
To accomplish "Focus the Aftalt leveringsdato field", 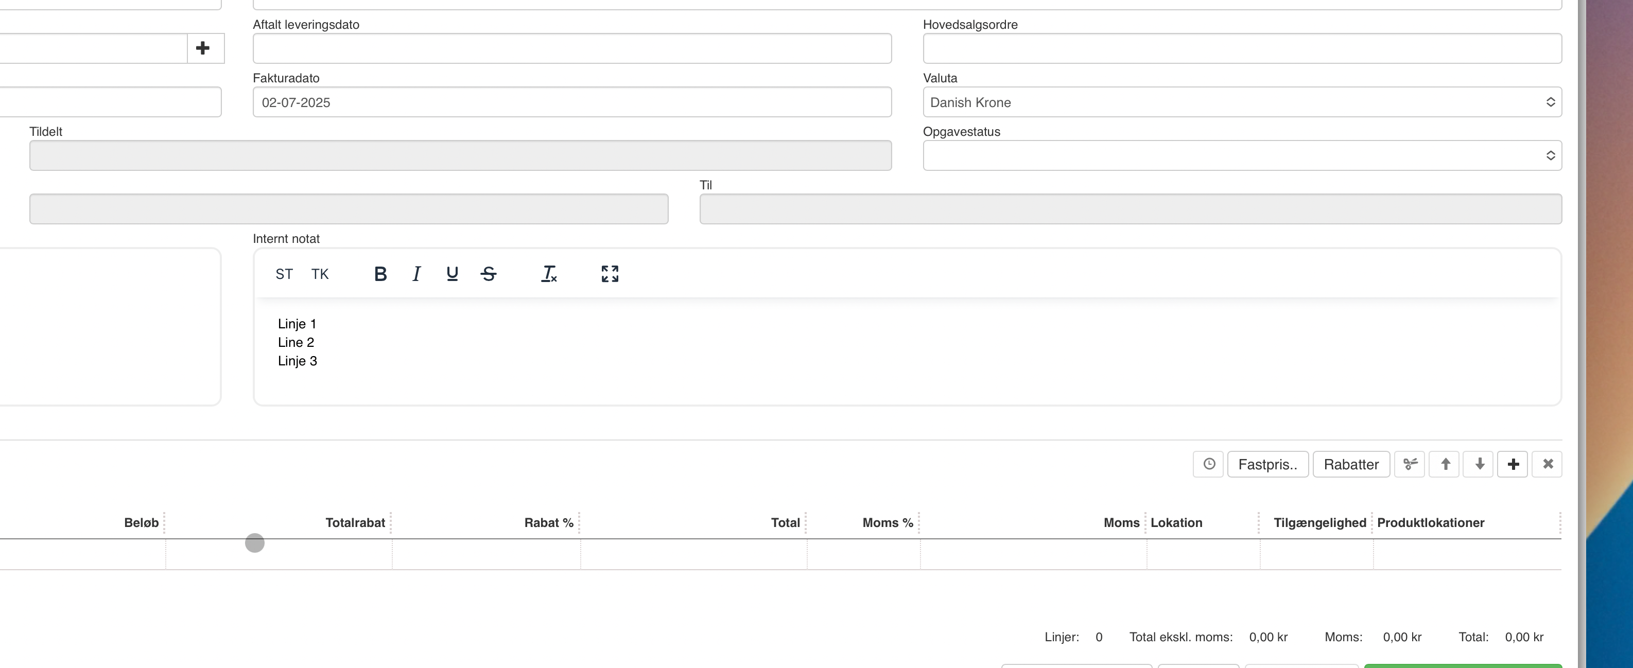I will click(572, 49).
